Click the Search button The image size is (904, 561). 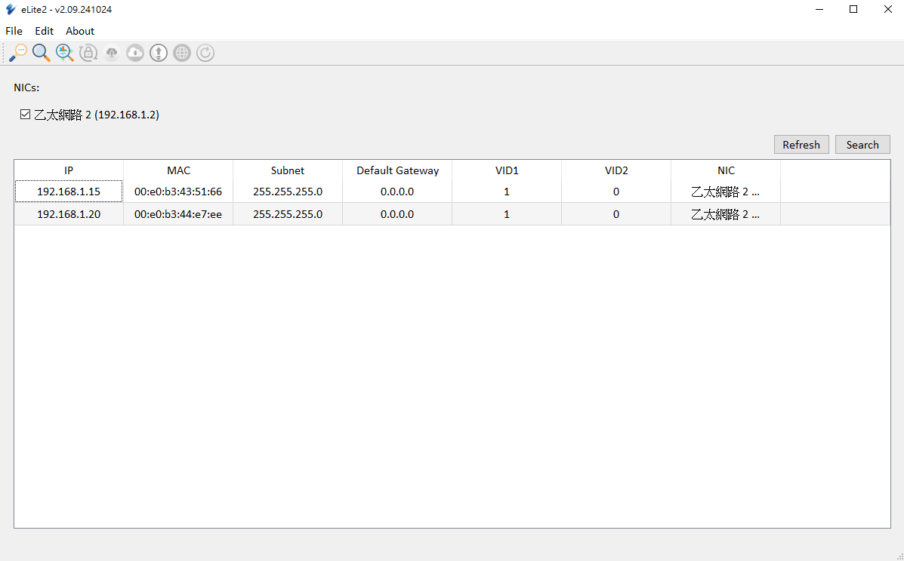[862, 145]
